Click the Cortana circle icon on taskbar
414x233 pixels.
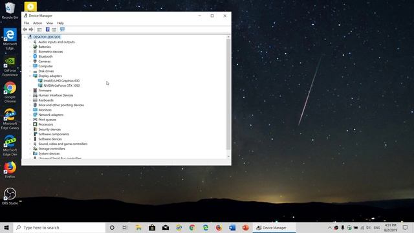(112, 227)
